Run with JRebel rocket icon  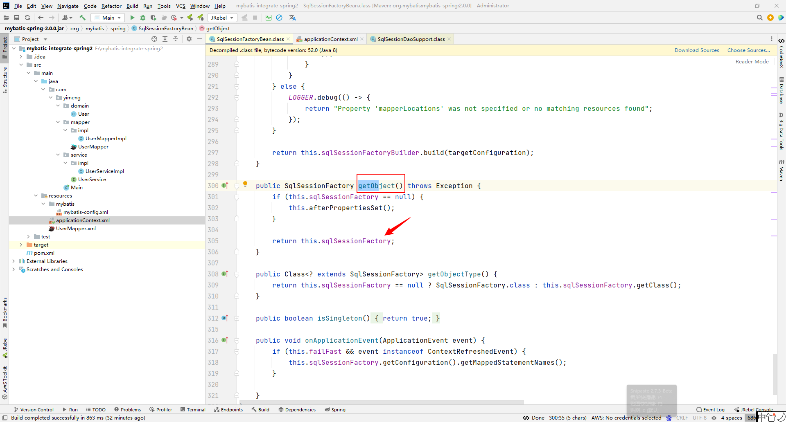[x=190, y=18]
